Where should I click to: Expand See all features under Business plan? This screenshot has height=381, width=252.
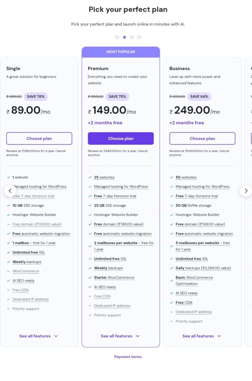tap(202, 336)
